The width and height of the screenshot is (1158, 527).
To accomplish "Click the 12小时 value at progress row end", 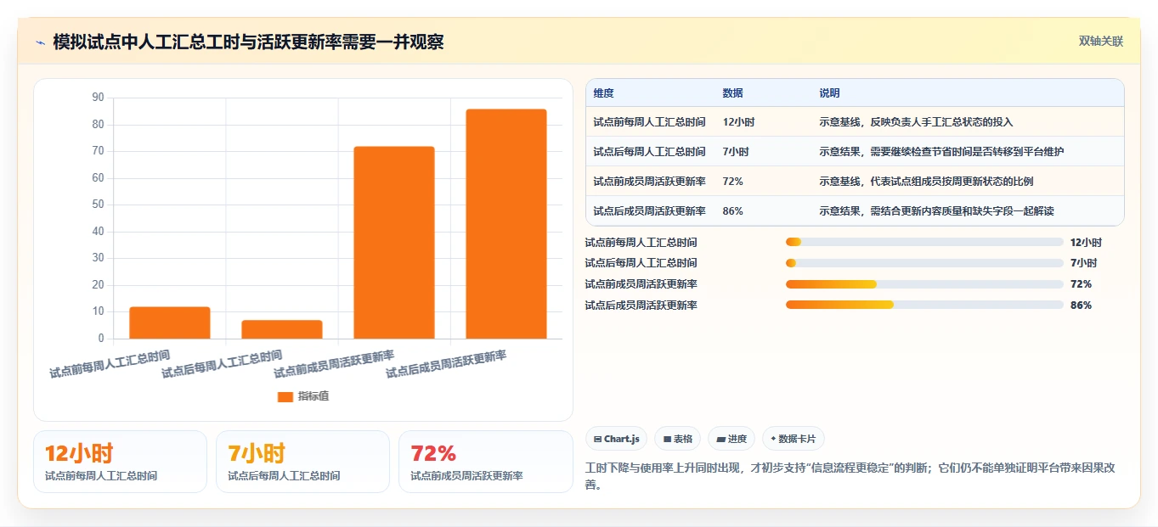I will click(1086, 242).
